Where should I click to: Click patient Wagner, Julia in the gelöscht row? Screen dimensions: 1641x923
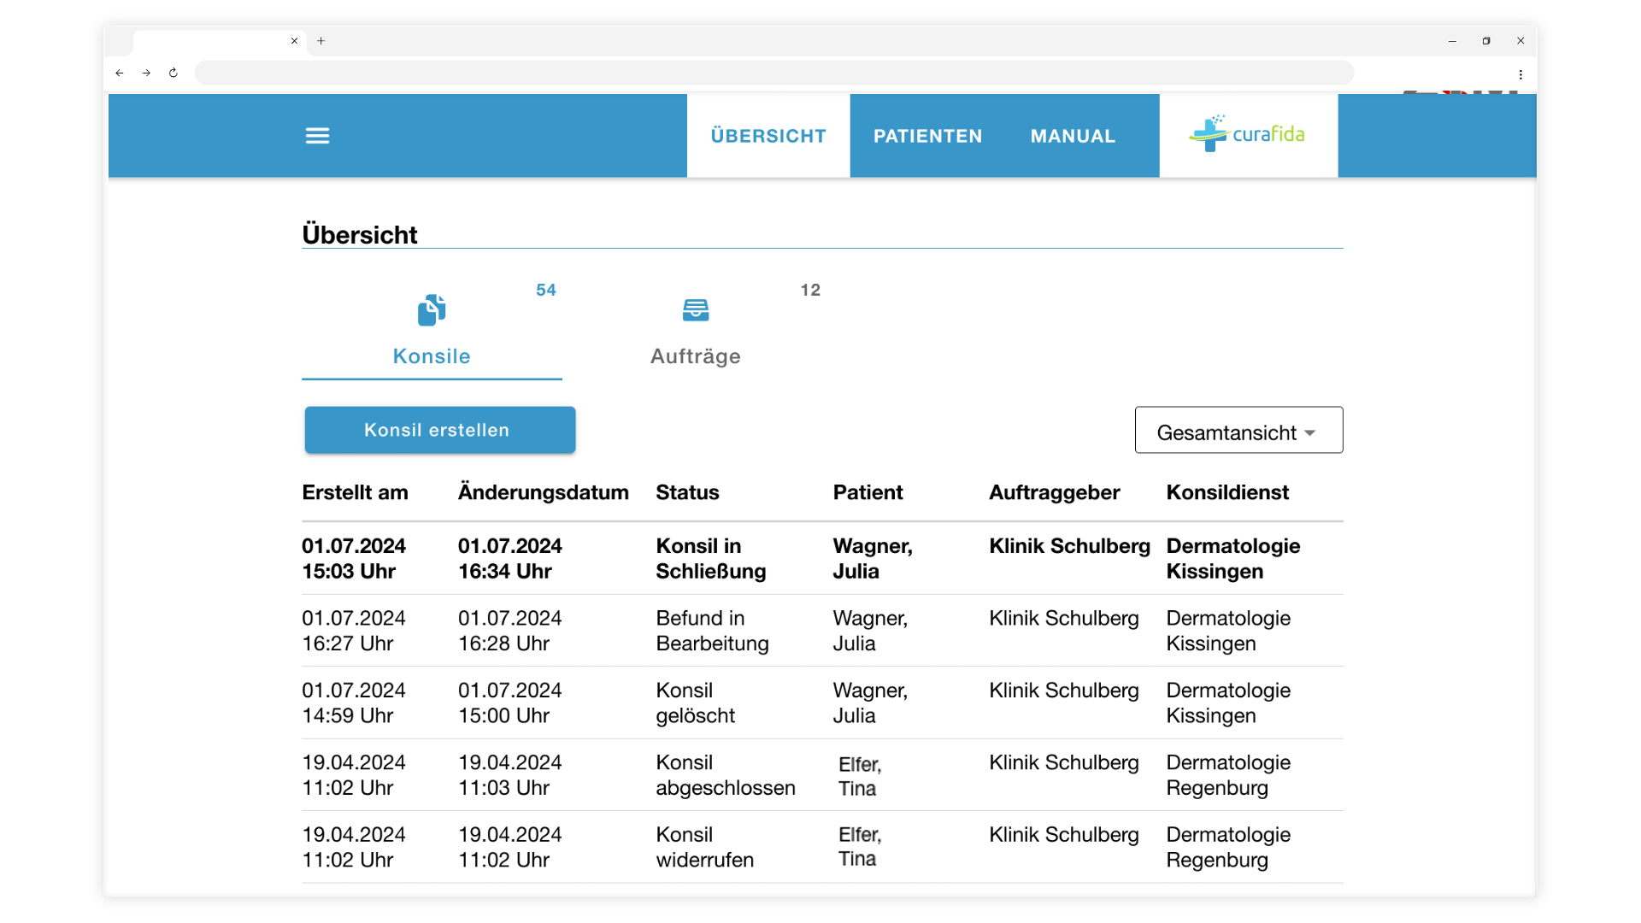pyautogui.click(x=870, y=703)
